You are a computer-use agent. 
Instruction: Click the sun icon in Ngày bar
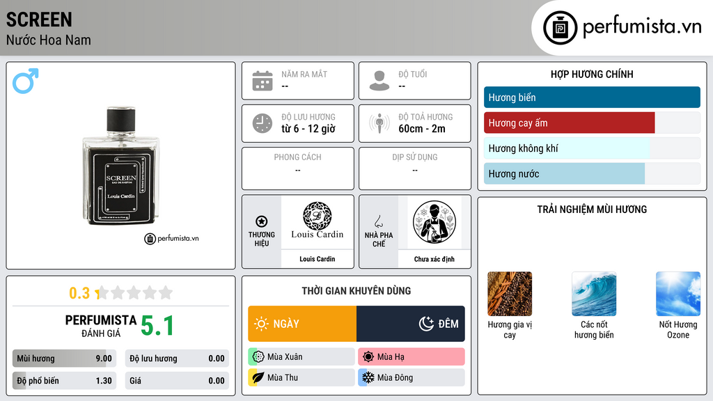point(261,324)
